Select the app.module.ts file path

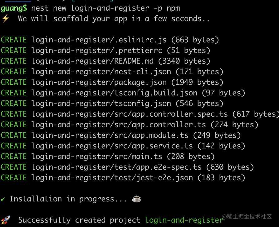110,135
